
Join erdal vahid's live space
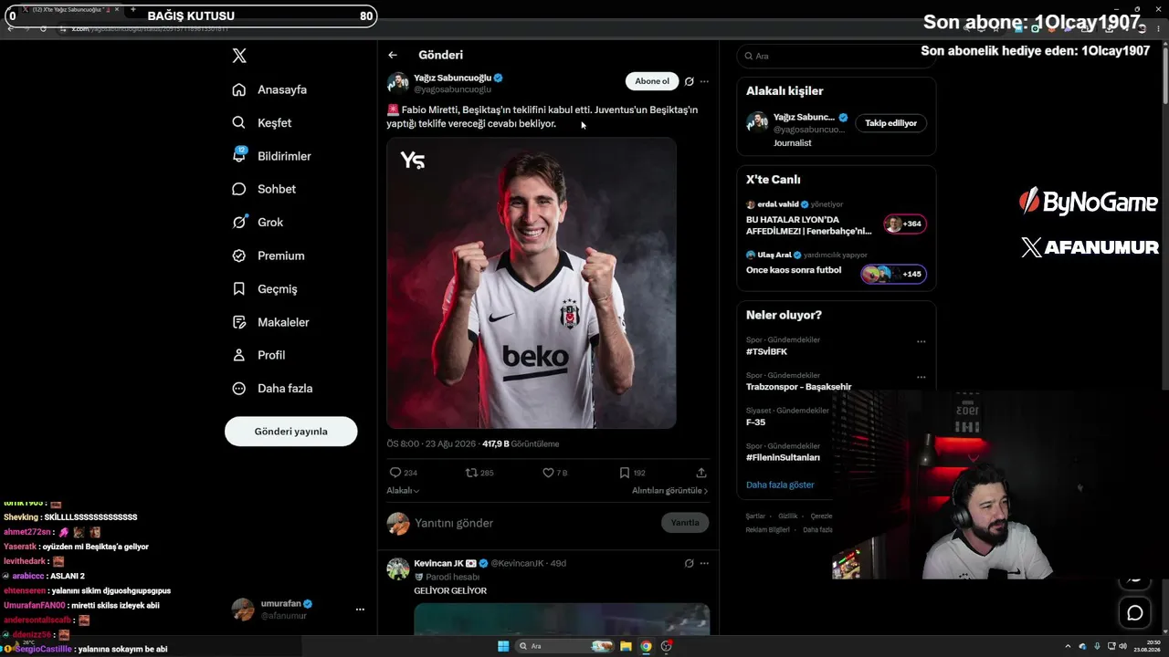905,224
